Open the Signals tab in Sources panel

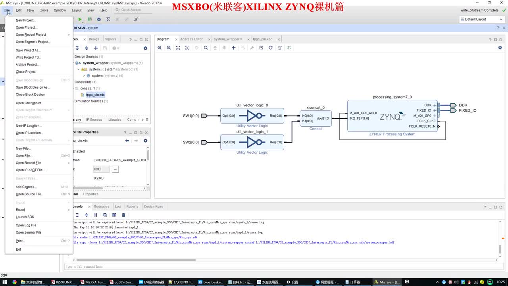tap(110, 39)
